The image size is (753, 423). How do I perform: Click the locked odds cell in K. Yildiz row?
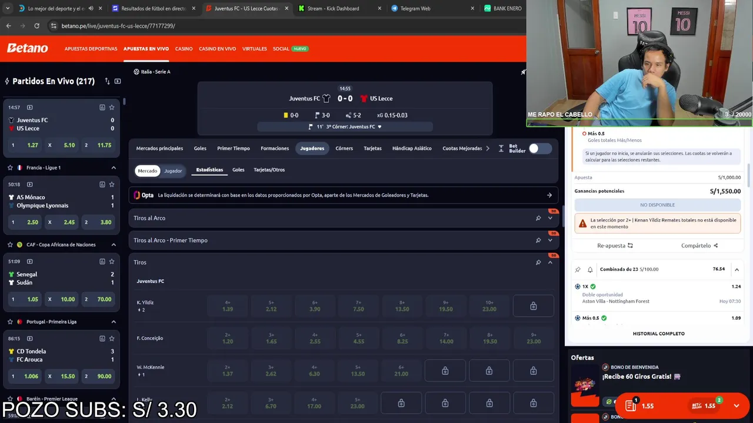pyautogui.click(x=533, y=306)
